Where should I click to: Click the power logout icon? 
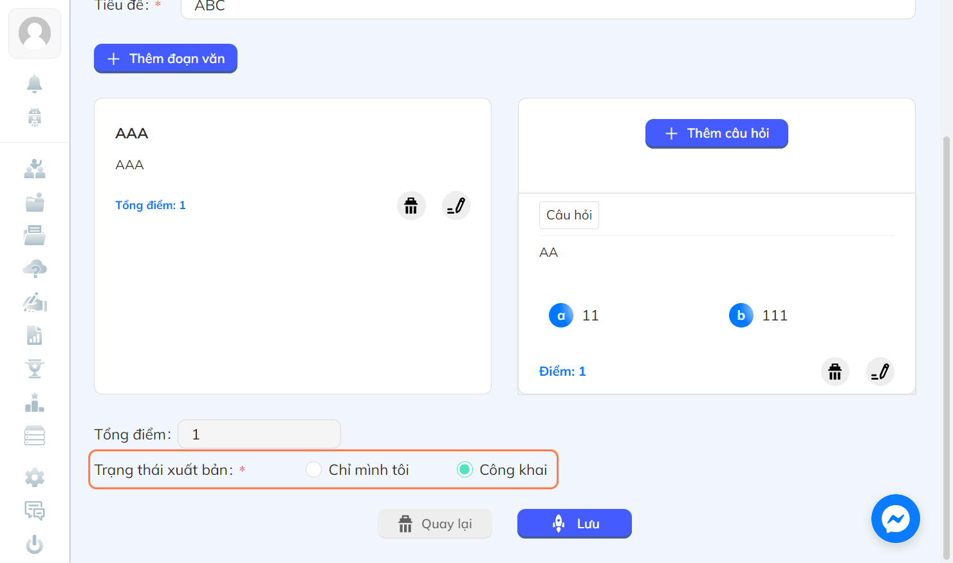coord(35,544)
